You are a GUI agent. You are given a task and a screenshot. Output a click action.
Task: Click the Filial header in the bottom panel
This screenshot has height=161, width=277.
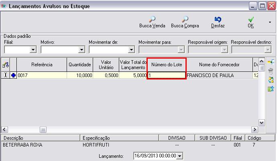click(x=238, y=138)
